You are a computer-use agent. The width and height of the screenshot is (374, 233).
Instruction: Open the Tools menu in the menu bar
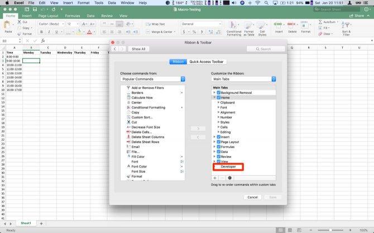click(x=99, y=3)
